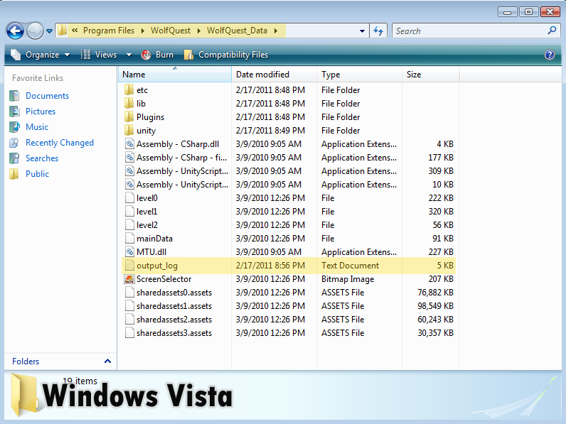Expand arrow after WolfQuest breadcrumb

pyautogui.click(x=199, y=31)
